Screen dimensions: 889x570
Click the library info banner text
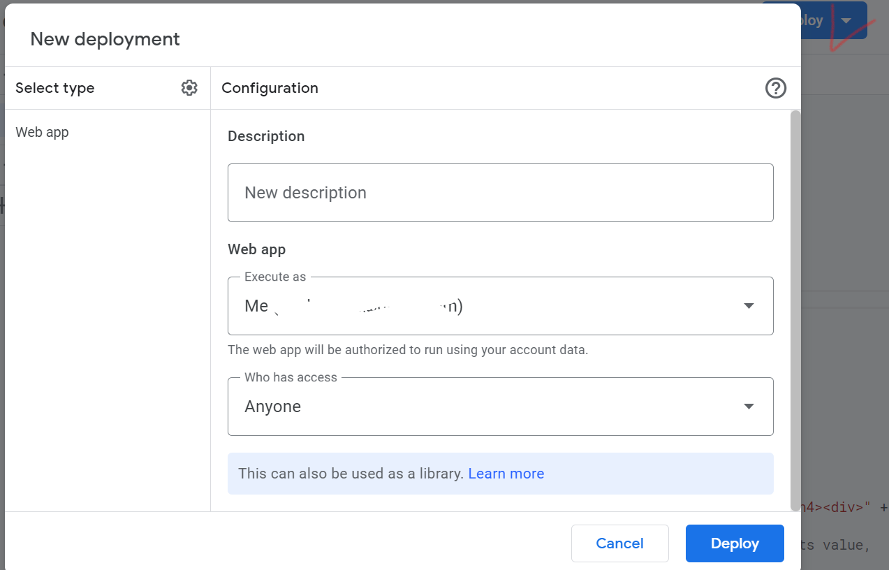coord(351,474)
